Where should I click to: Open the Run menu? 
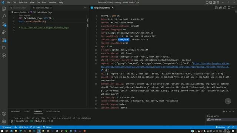click(44, 3)
